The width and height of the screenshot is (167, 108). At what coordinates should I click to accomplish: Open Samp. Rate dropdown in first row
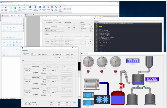tap(87, 39)
